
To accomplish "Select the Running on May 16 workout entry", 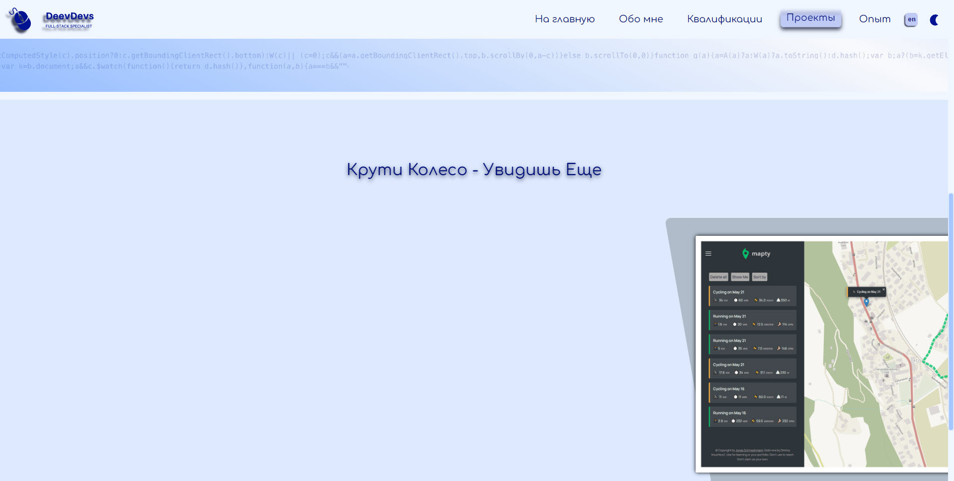I will point(752,417).
